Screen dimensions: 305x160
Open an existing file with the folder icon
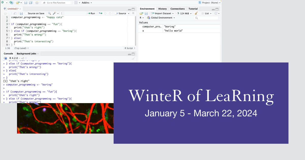(x=17, y=3)
